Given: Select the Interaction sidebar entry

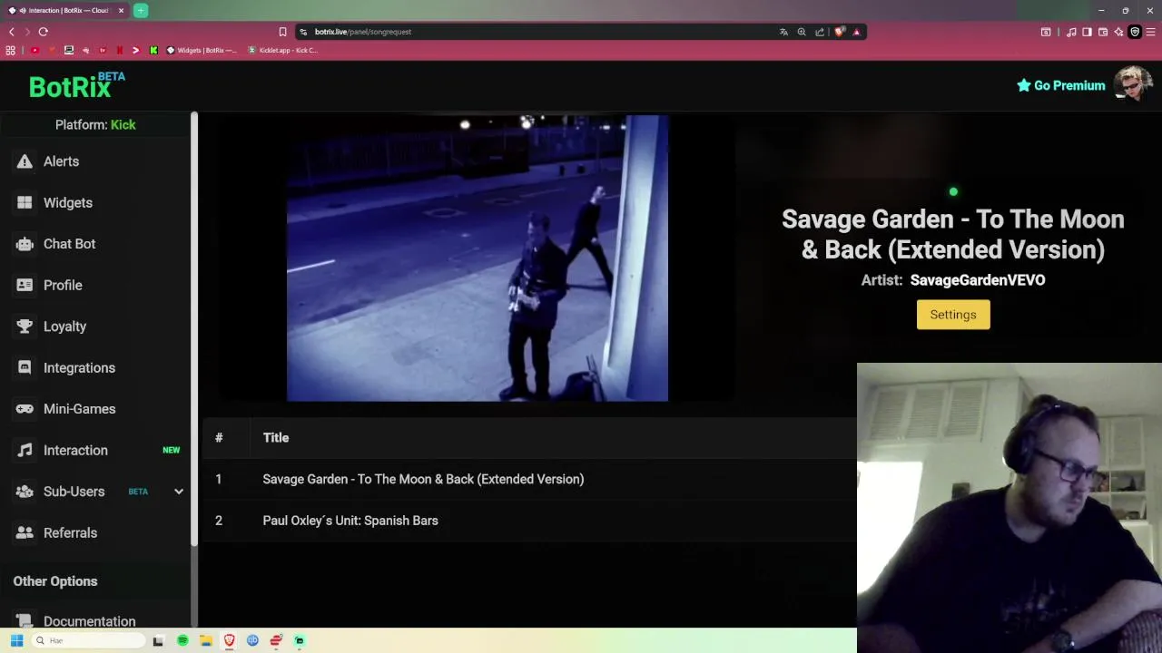Looking at the screenshot, I should (x=75, y=450).
